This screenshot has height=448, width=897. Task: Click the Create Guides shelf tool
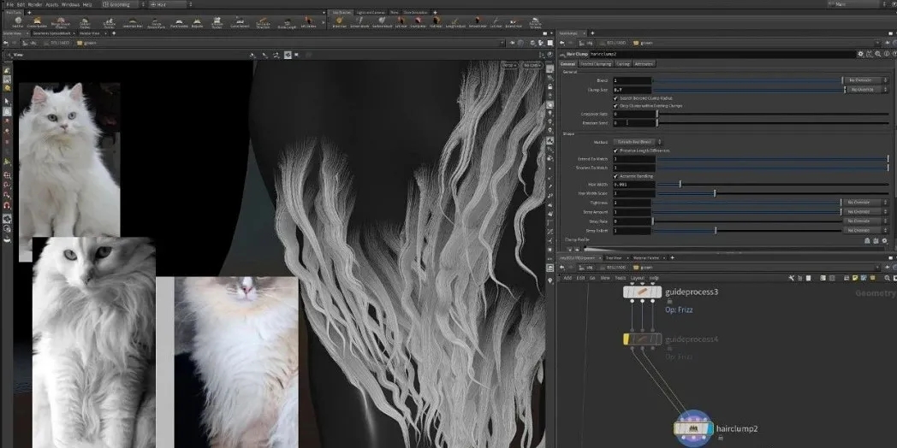[37, 22]
